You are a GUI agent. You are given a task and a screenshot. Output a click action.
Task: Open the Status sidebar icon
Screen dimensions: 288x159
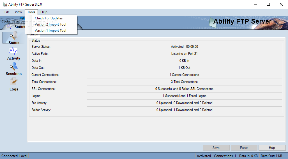[x=13, y=36]
